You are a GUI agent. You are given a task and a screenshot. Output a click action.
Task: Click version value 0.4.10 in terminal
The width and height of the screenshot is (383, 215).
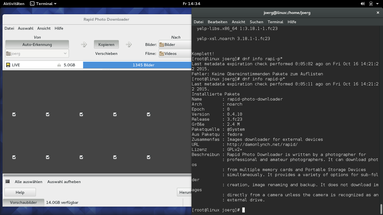235,114
